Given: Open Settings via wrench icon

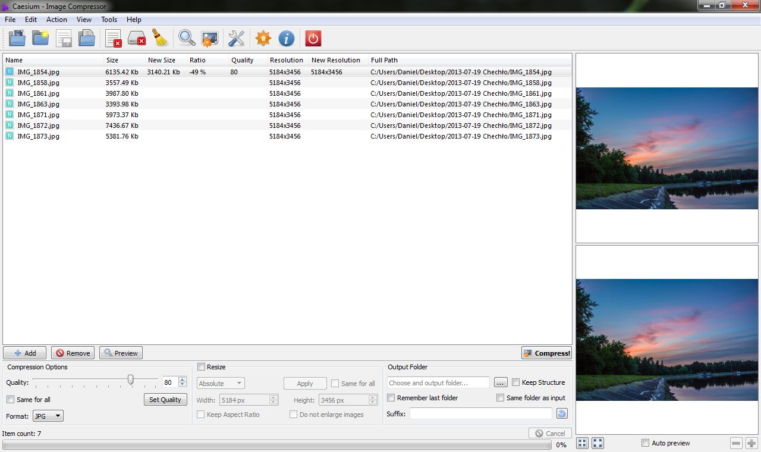Looking at the screenshot, I should click(x=237, y=39).
